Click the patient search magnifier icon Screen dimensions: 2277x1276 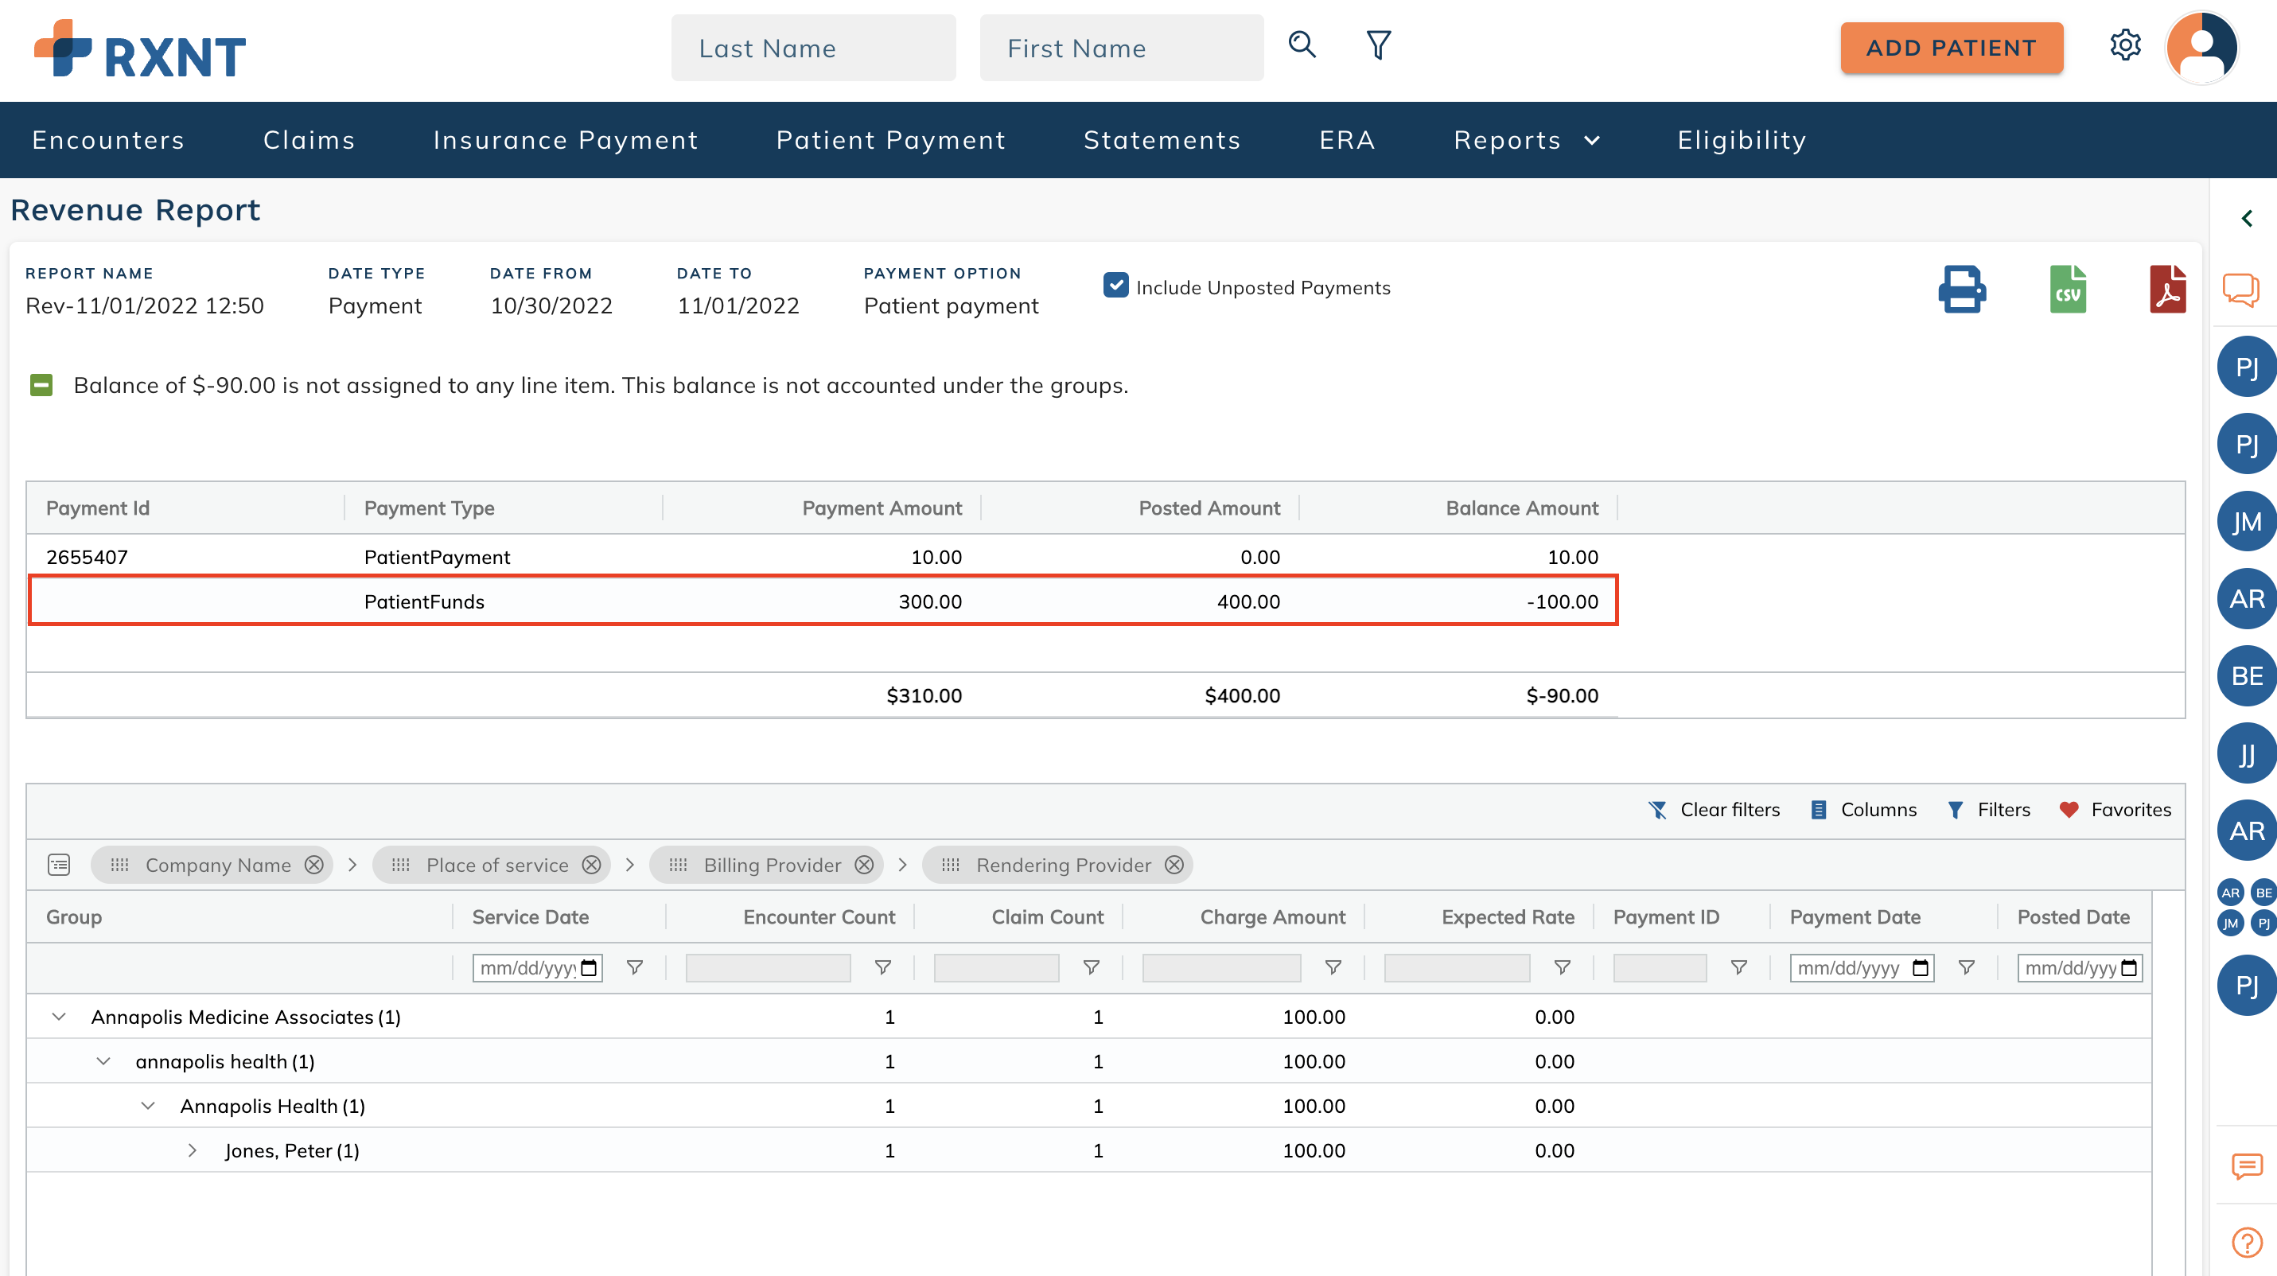(x=1301, y=45)
